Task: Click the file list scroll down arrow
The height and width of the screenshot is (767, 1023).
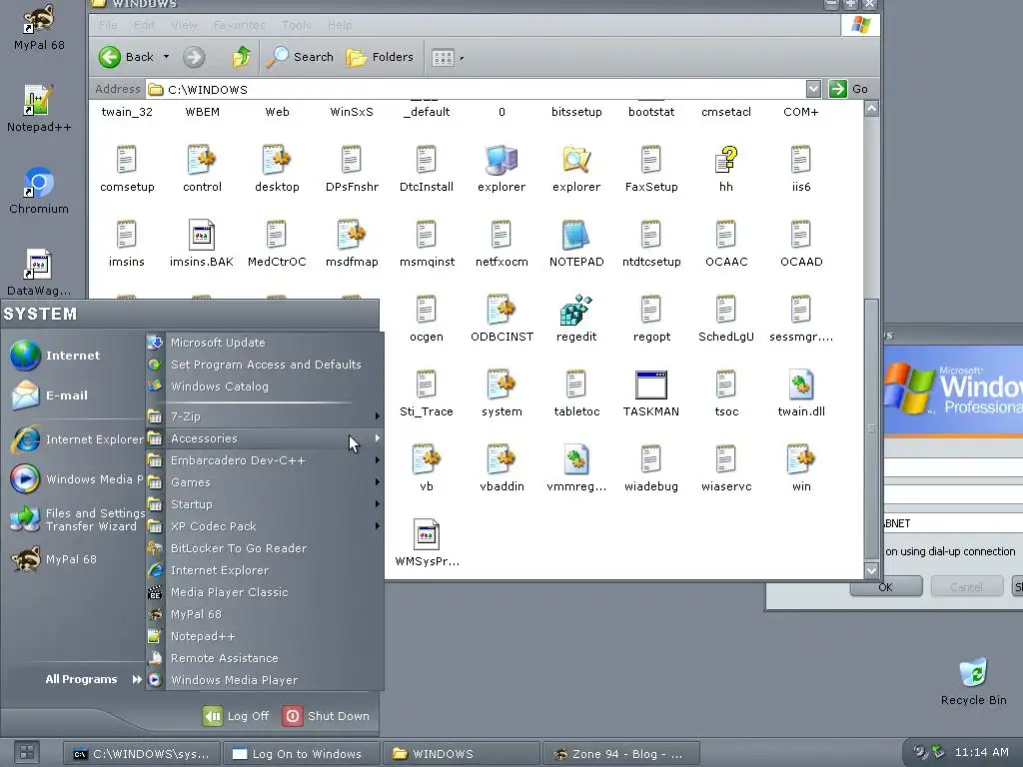Action: click(x=871, y=570)
